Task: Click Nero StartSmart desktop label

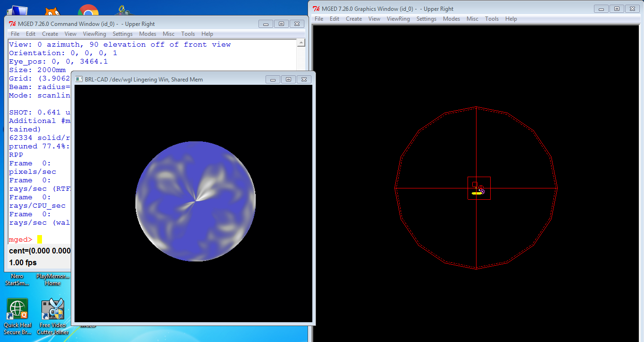Action: pos(17,280)
